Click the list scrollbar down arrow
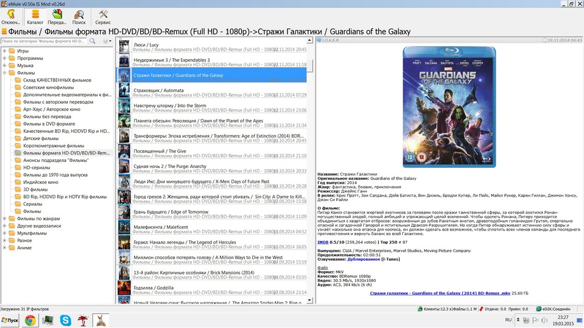Image resolution: width=584 pixels, height=328 pixels. point(310,300)
